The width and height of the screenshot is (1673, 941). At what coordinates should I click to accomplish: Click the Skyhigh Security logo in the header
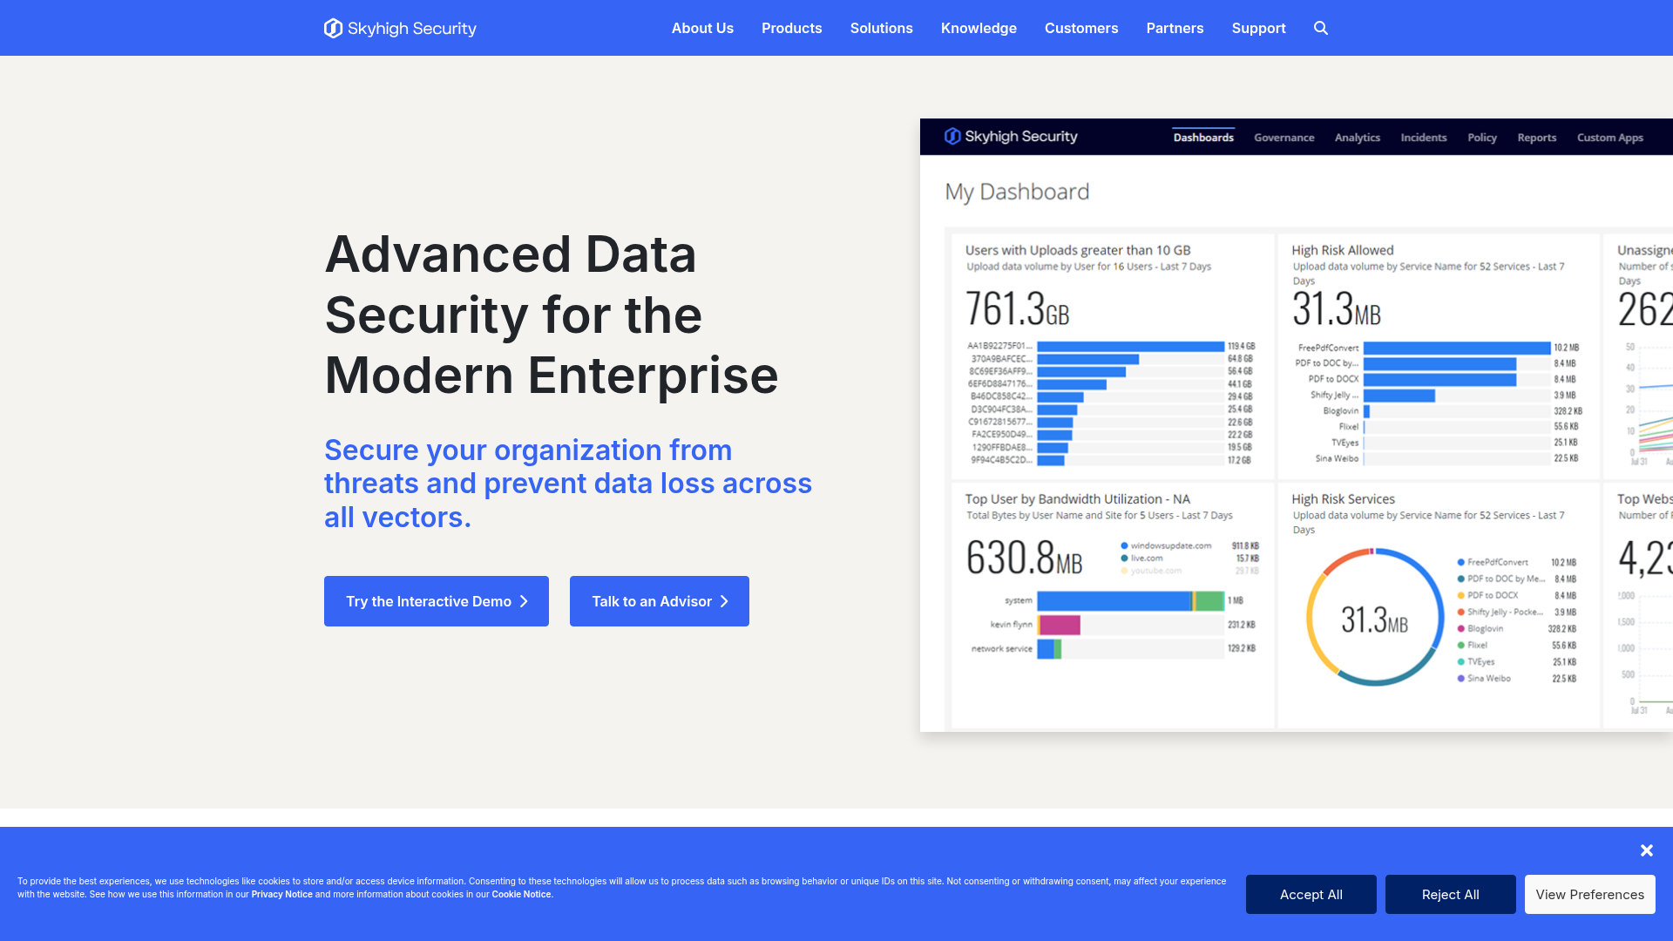coord(399,28)
